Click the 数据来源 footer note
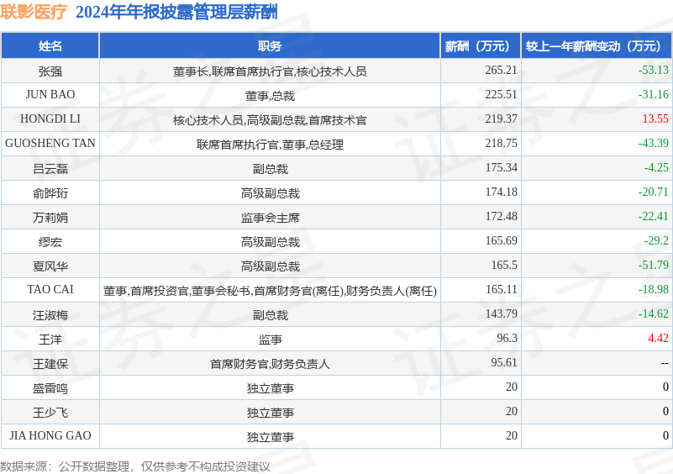The width and height of the screenshot is (673, 474). (134, 466)
